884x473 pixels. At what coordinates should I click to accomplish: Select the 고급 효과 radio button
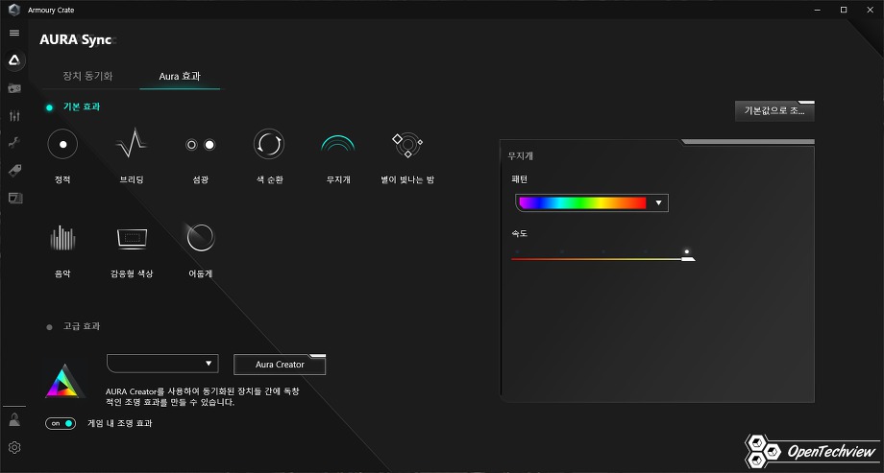[x=50, y=327]
